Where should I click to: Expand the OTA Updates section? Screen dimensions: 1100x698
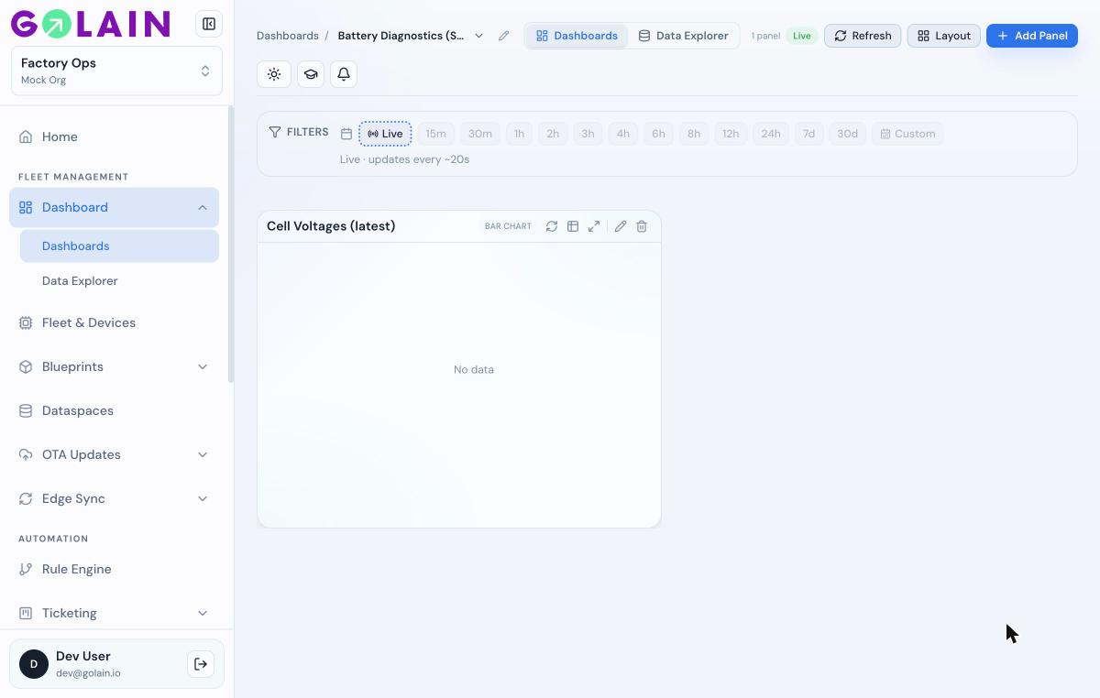[x=203, y=455]
